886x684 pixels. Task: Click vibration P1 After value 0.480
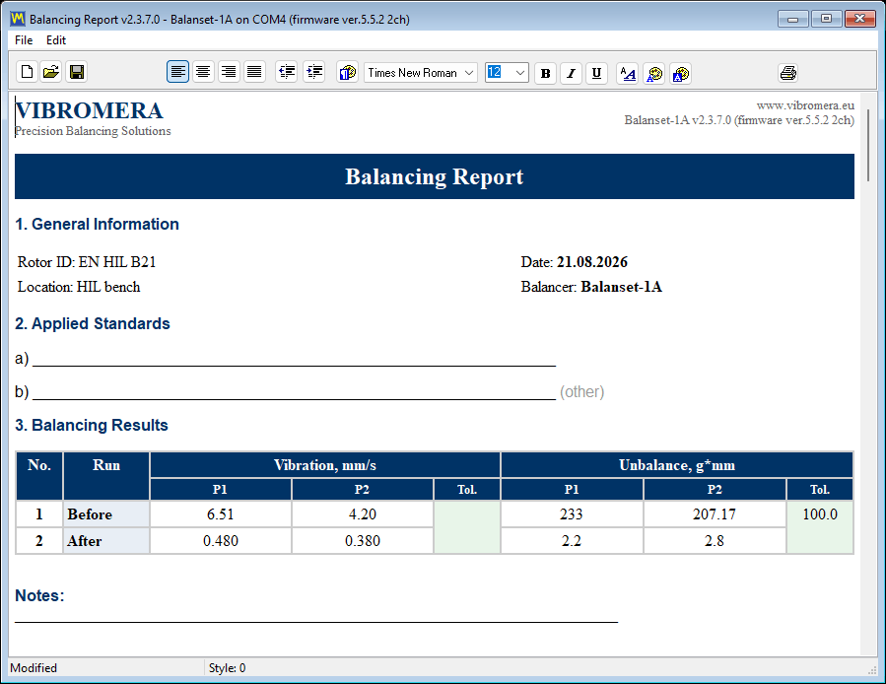tap(221, 541)
